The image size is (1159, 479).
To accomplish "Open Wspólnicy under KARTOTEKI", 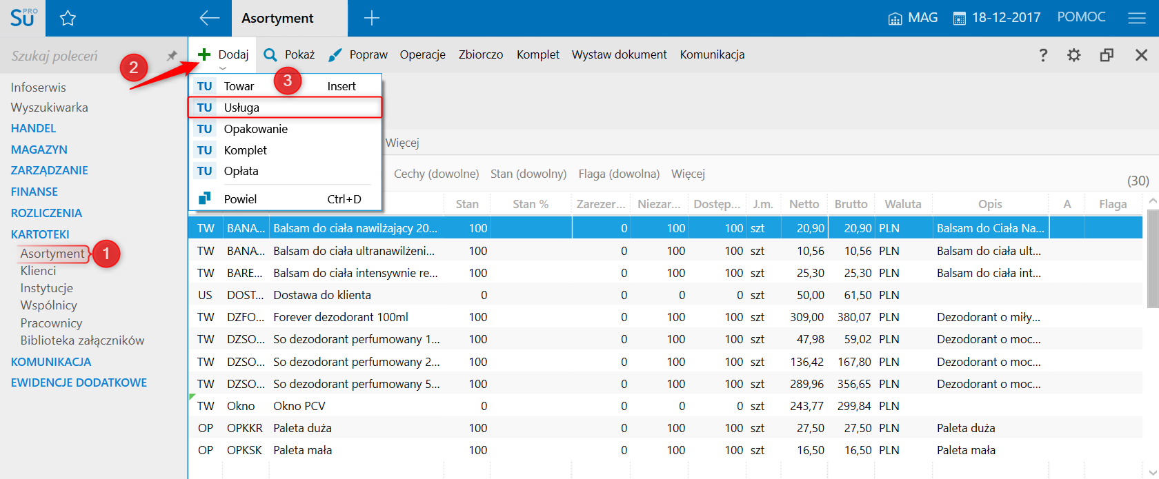I will [x=48, y=305].
